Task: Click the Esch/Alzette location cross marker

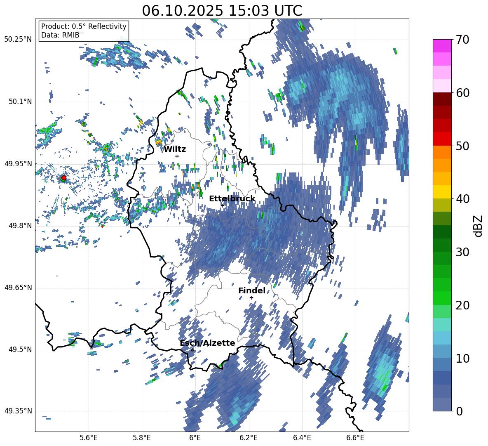Action: [192, 350]
